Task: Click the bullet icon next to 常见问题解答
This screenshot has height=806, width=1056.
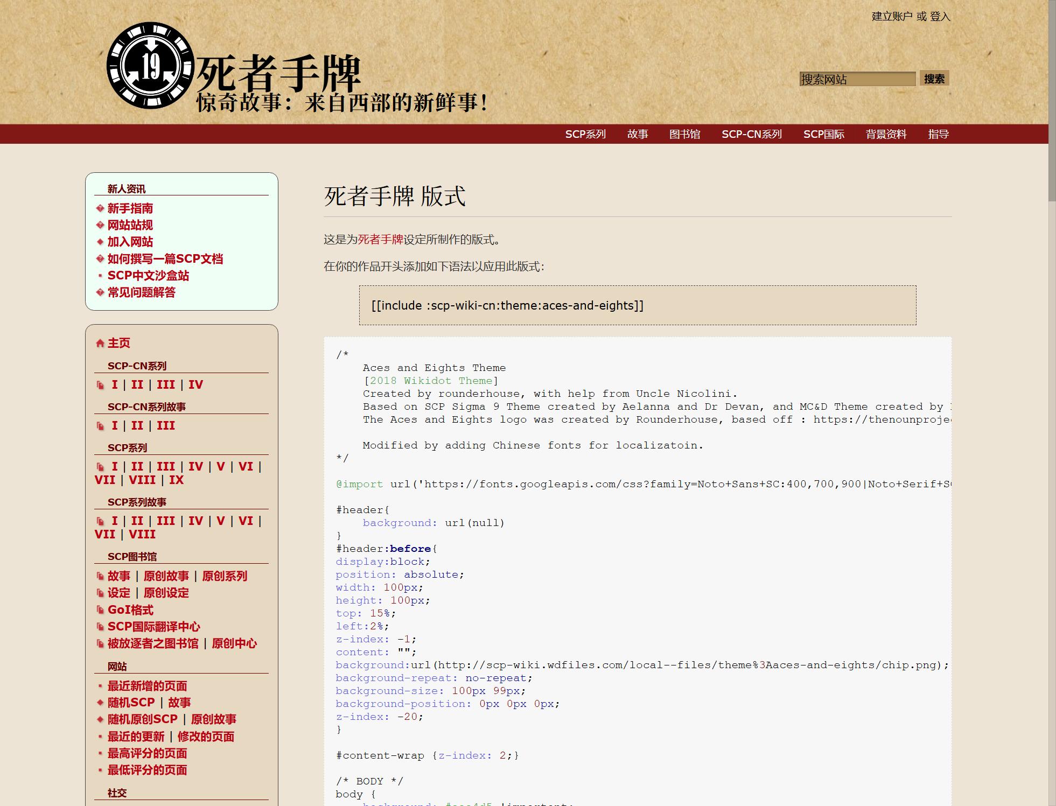Action: [x=100, y=292]
